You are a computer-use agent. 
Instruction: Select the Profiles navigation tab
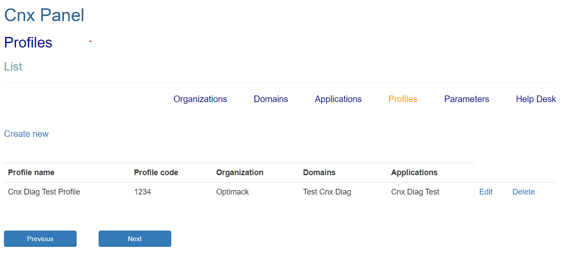[403, 99]
